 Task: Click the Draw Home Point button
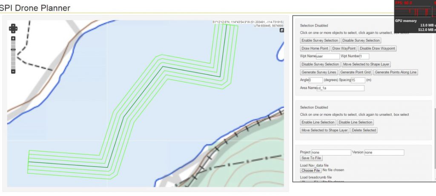tap(315, 49)
